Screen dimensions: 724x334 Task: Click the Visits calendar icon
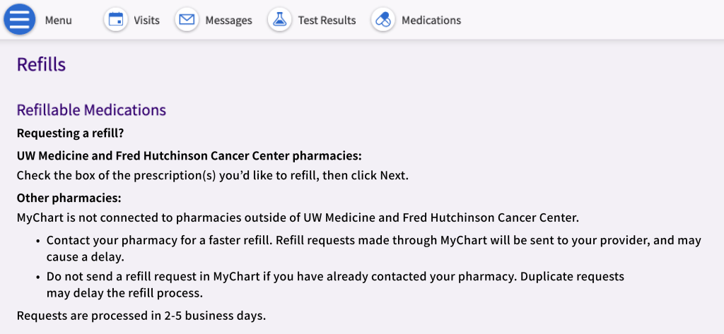click(116, 20)
